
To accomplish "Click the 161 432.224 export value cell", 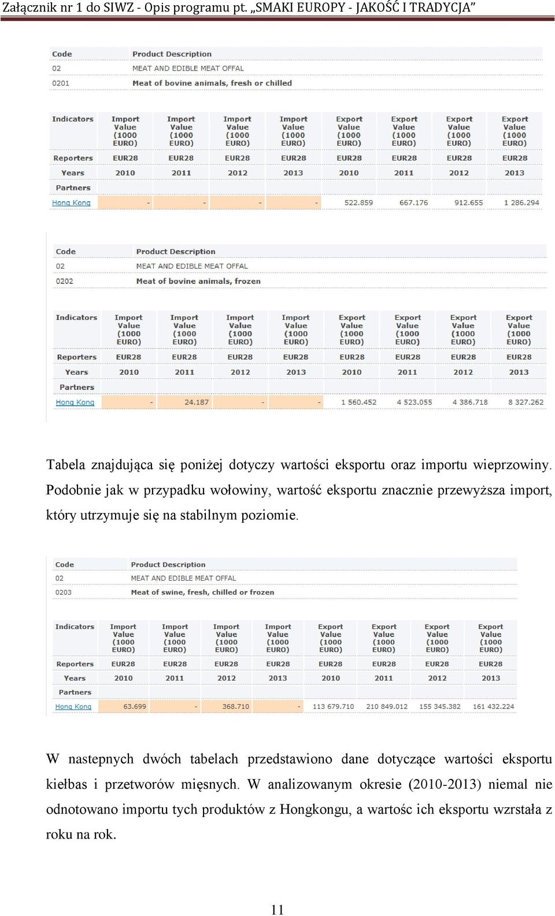I will click(491, 707).
